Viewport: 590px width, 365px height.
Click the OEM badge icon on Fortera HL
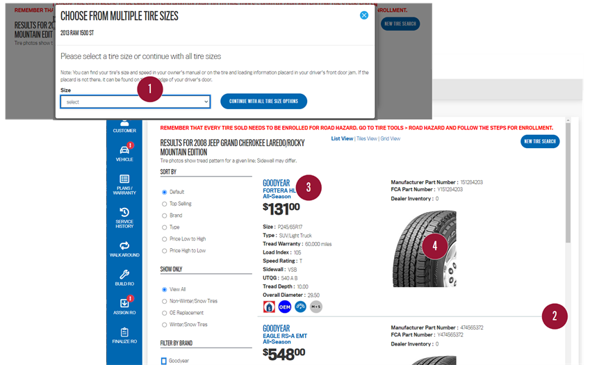(285, 307)
